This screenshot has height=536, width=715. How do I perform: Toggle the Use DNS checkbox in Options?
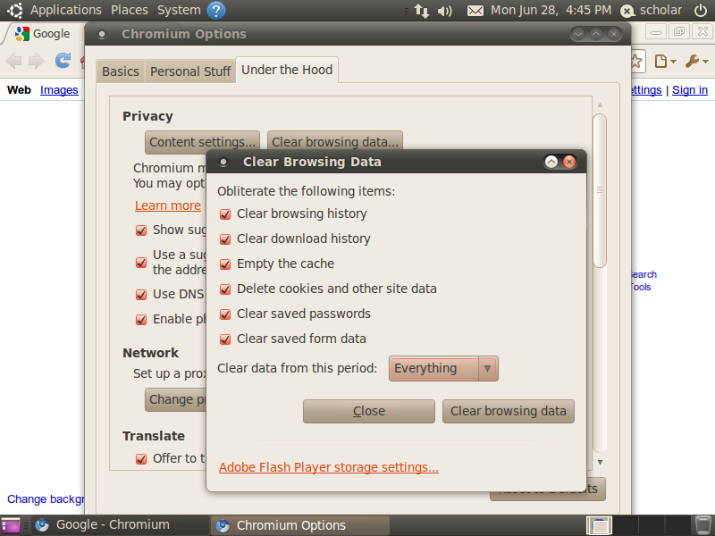pos(141,295)
